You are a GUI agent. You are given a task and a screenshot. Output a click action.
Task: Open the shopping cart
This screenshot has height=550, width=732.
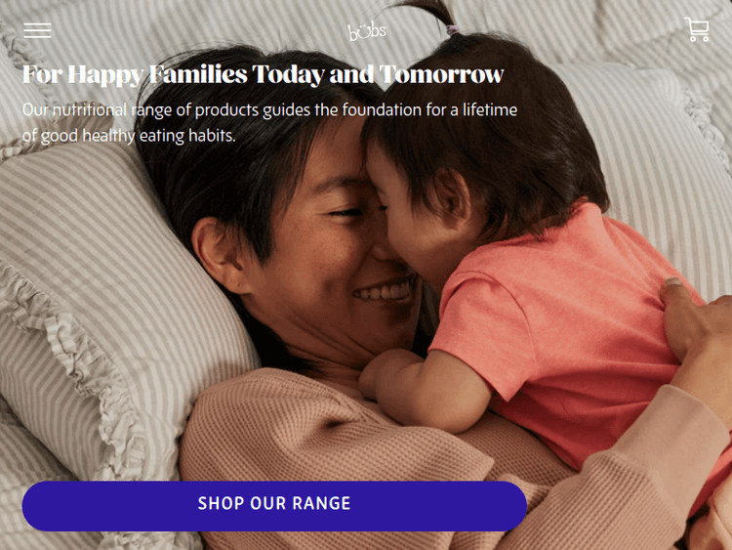[x=698, y=29]
